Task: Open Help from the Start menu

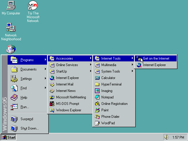Action: click(27, 97)
